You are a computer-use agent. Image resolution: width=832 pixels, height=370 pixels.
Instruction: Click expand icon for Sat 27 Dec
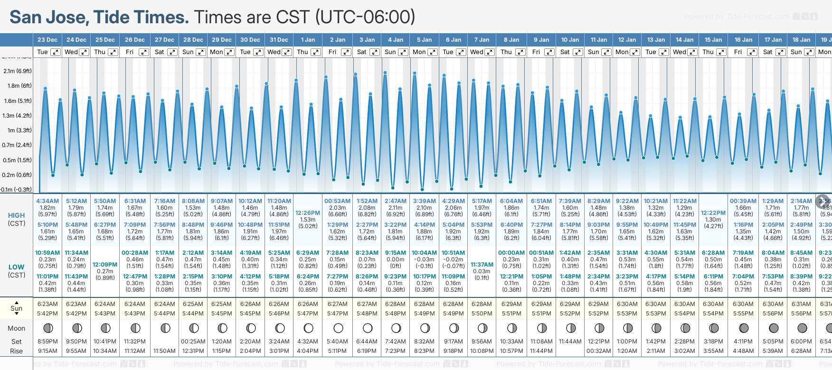[x=172, y=52]
